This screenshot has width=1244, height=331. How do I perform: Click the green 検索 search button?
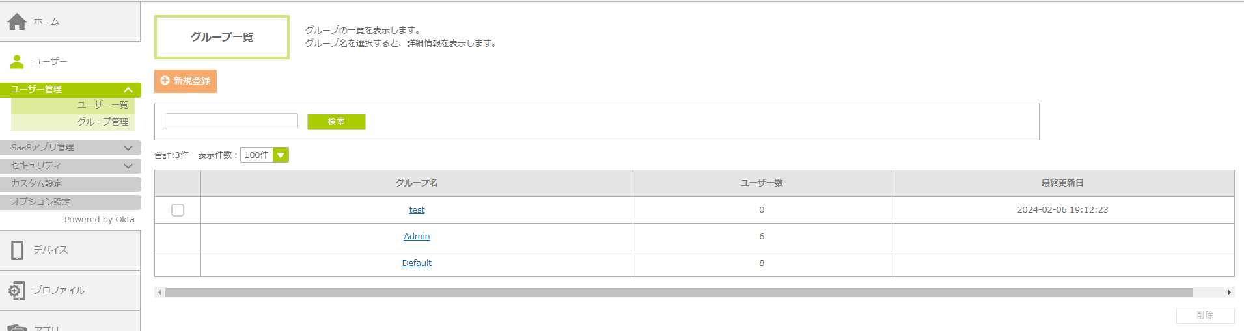pos(336,122)
